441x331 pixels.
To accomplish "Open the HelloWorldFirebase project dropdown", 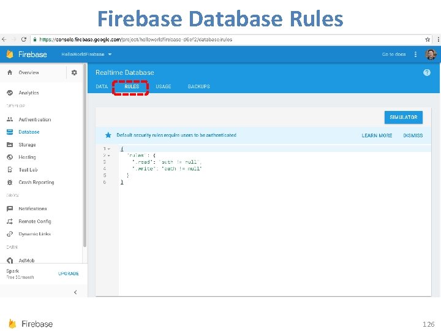I will click(86, 55).
